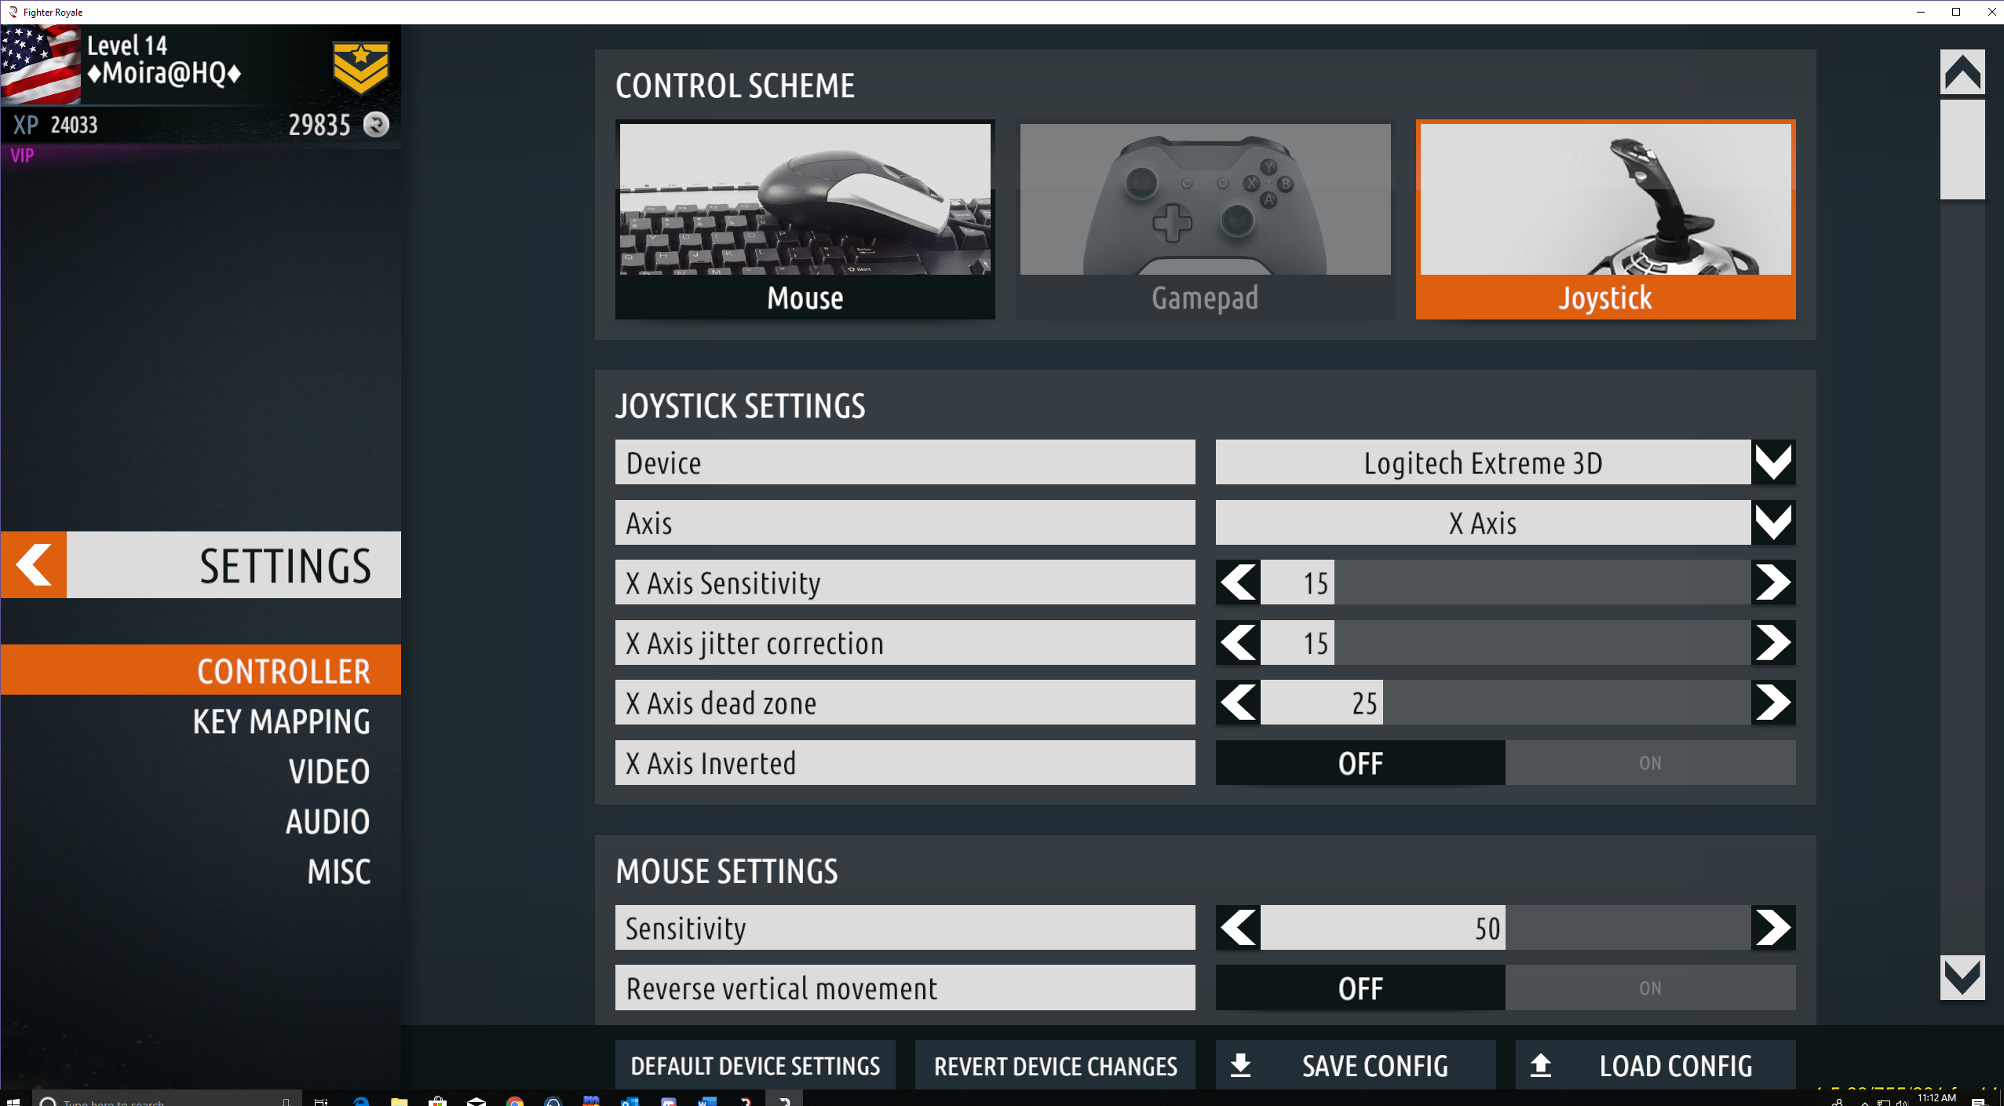Click DEFAULT DEVICE SETTINGS button

pos(755,1066)
